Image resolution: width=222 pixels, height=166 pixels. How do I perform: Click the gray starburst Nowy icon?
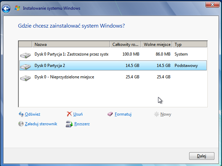click(157, 114)
